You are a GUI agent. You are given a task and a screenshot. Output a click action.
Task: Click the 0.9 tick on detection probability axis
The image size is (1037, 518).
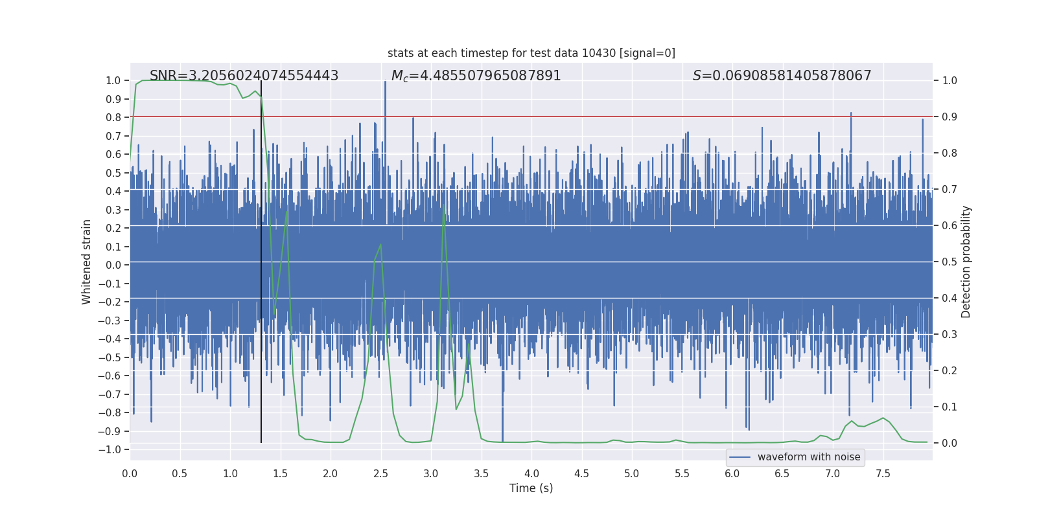point(950,117)
